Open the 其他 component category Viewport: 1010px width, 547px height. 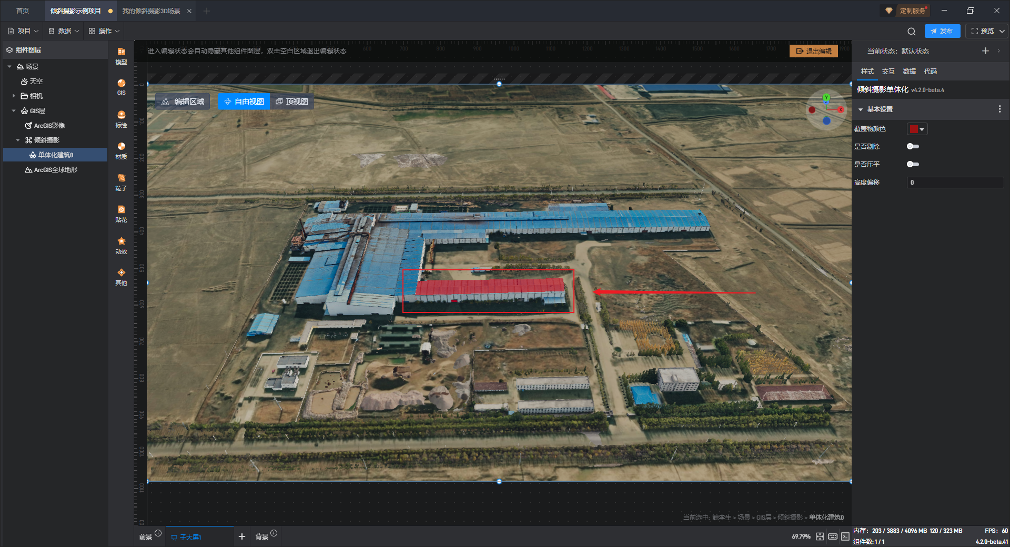pyautogui.click(x=121, y=277)
